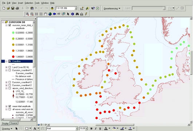Expand the Land Cover BE NL tree node

(7, 67)
